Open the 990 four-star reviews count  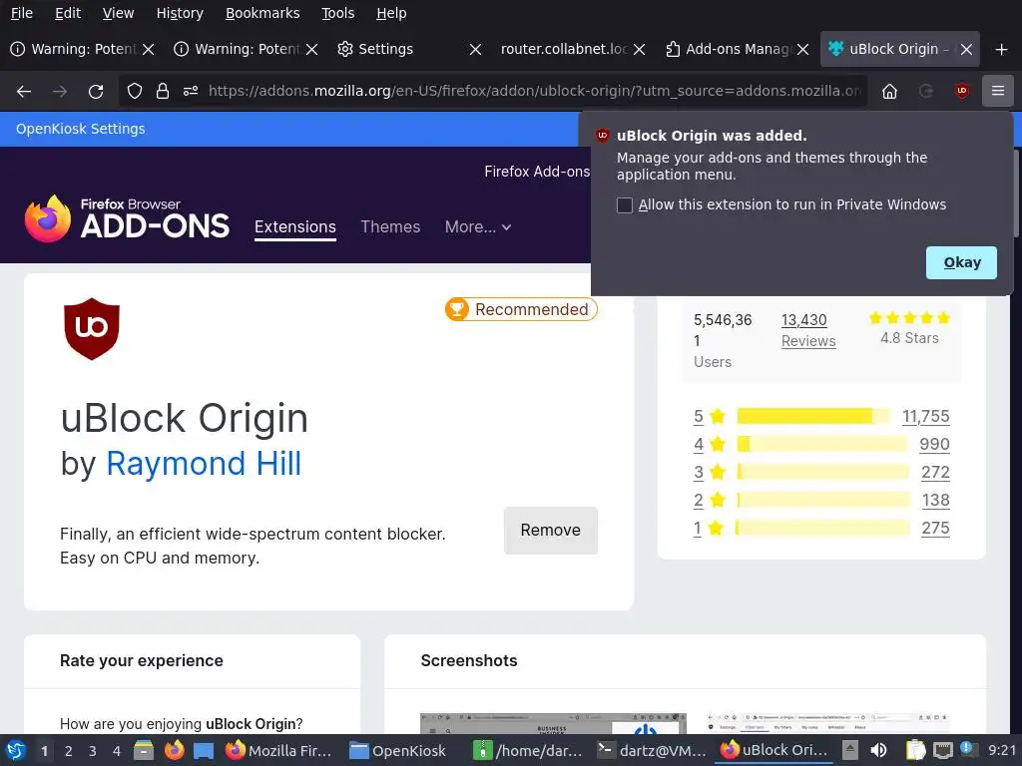click(934, 444)
